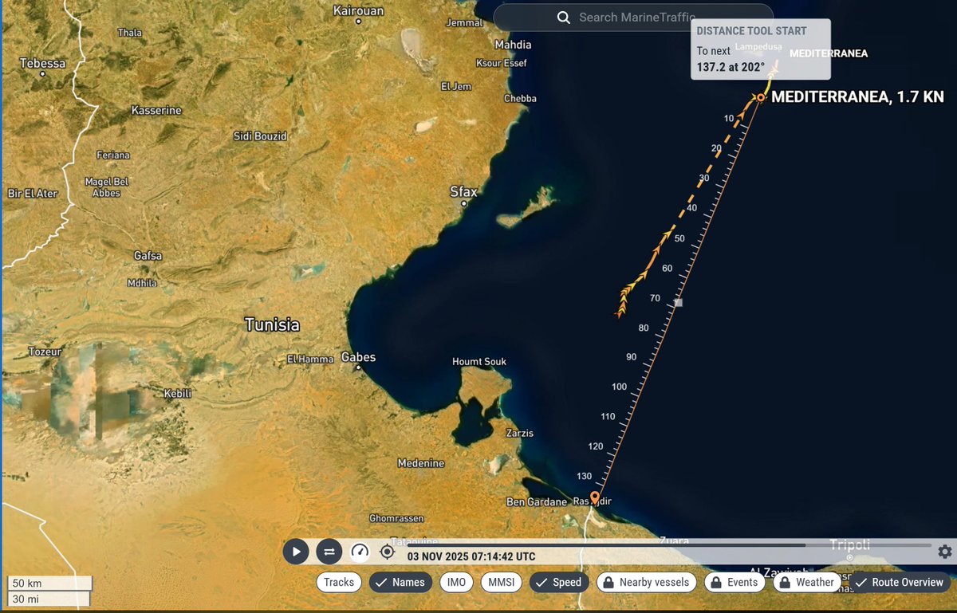
Task: Click the Chebba label
Action: pyautogui.click(x=520, y=99)
